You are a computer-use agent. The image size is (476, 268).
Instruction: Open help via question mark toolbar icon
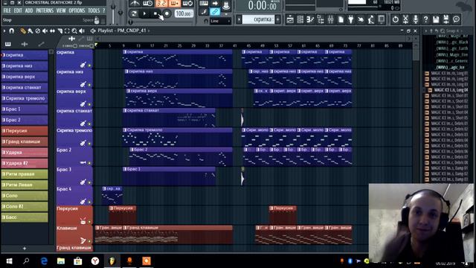coord(425,19)
